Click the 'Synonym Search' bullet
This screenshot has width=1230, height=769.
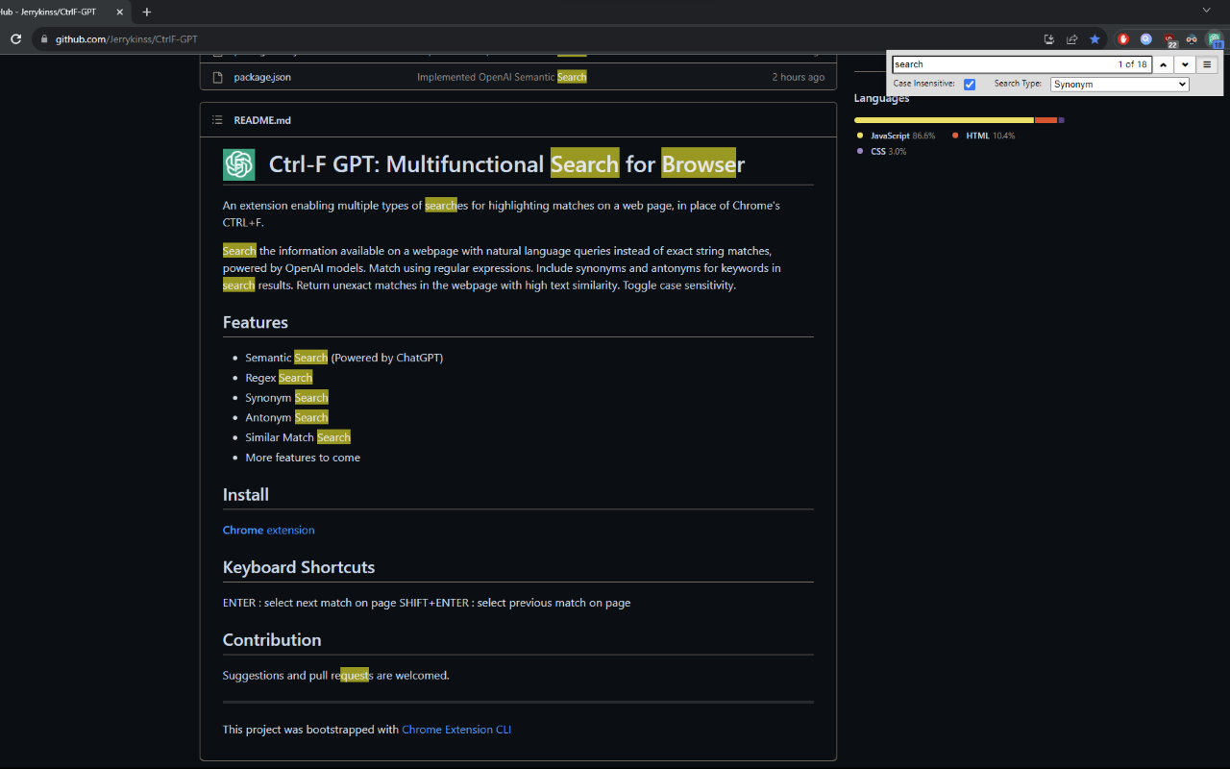coord(287,398)
